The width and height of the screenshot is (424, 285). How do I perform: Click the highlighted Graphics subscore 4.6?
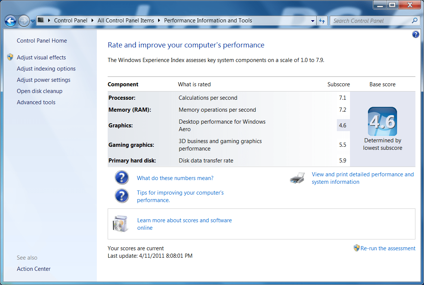click(342, 126)
